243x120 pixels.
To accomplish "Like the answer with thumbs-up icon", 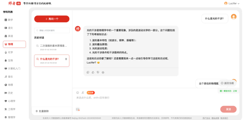I will (x=93, y=72).
